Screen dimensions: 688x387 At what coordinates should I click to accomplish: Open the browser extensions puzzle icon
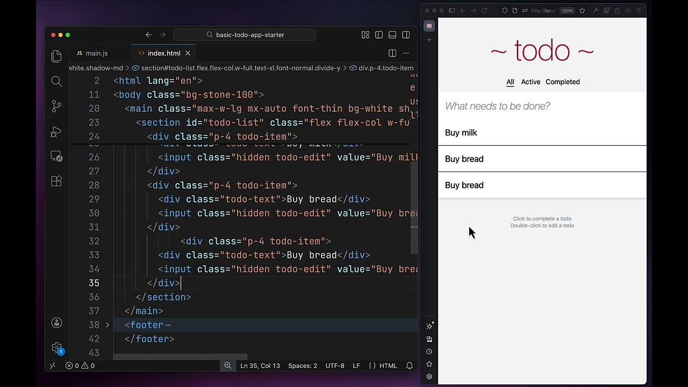point(617,11)
